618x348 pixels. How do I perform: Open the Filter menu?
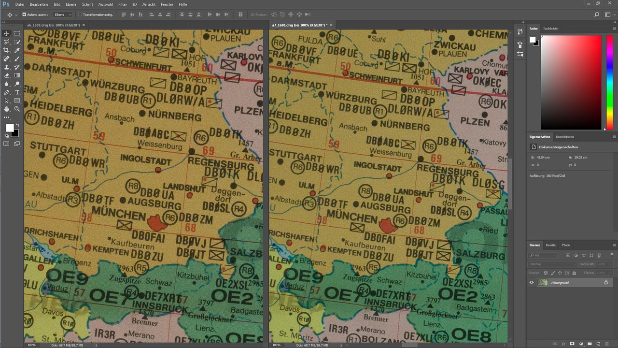click(123, 4)
